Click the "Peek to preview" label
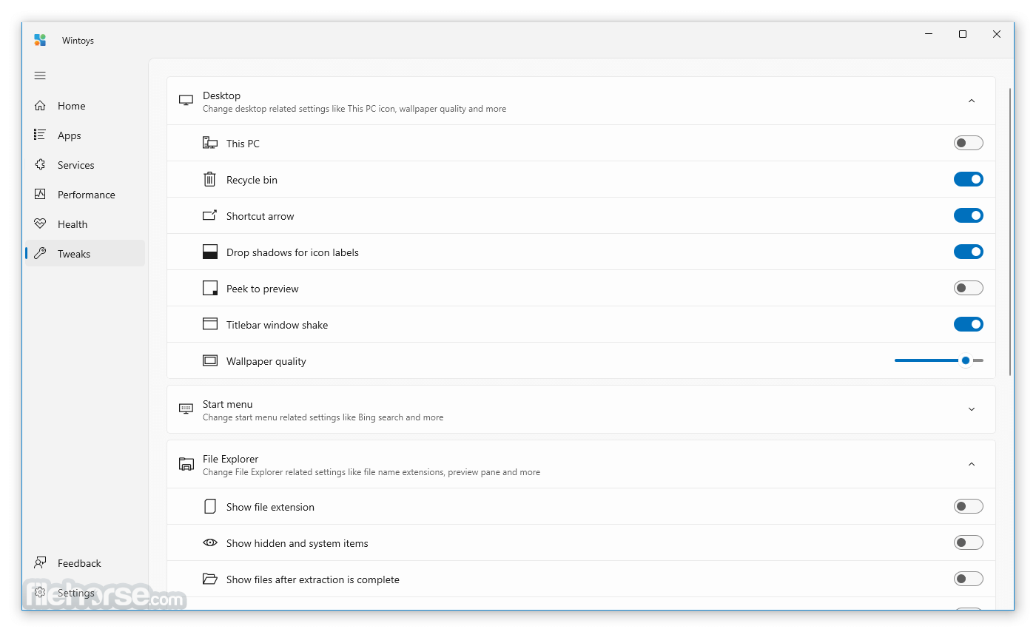The height and width of the screenshot is (632, 1036). pyautogui.click(x=262, y=289)
